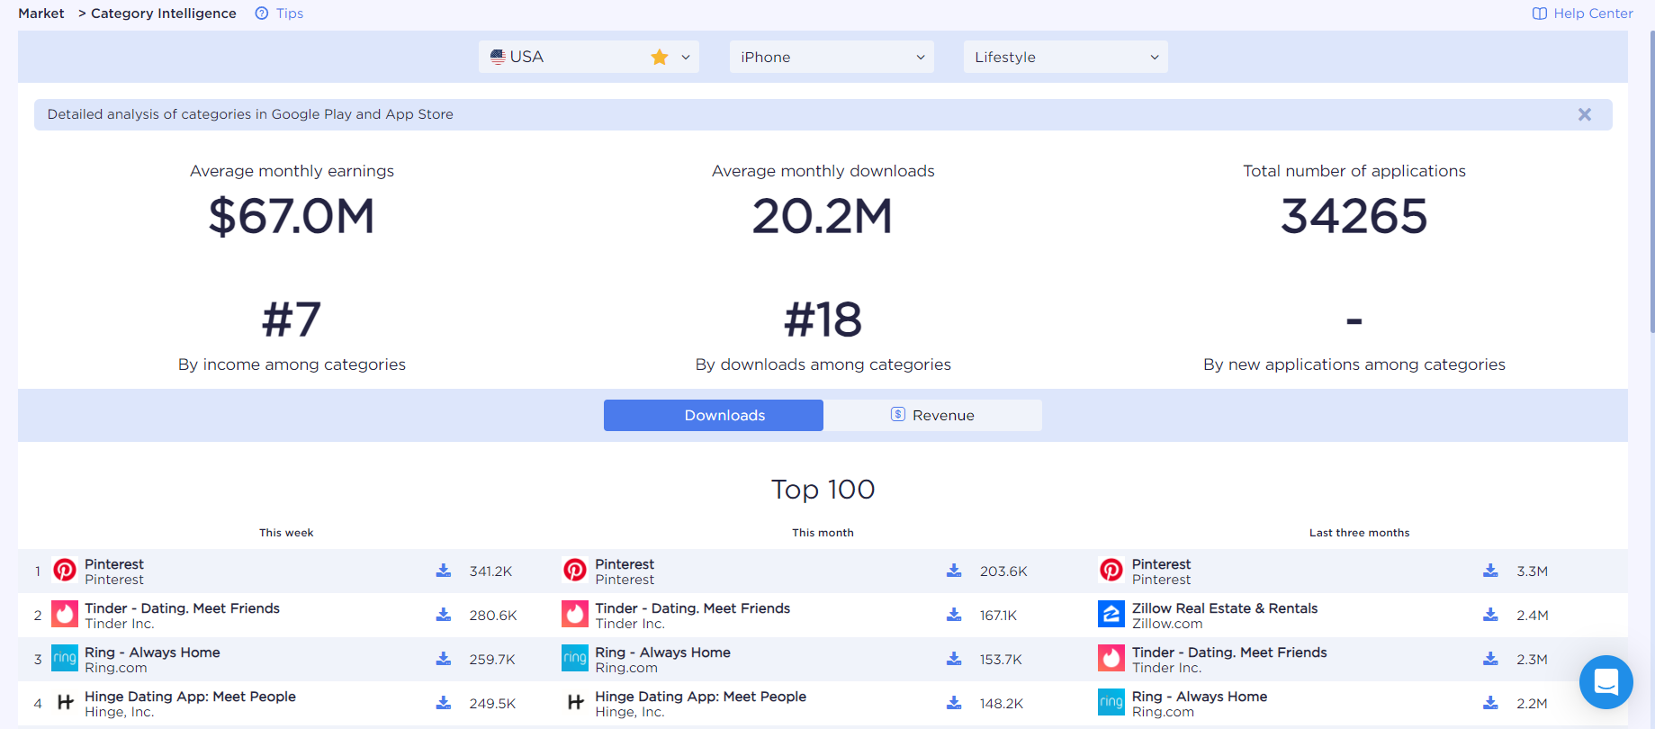1655x729 pixels.
Task: Click the $67.0M average monthly earnings value
Action: 292,216
